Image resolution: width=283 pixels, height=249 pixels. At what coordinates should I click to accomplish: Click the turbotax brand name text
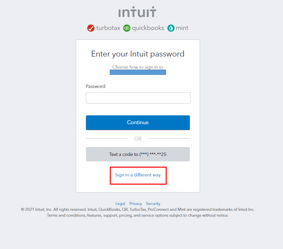click(x=108, y=28)
